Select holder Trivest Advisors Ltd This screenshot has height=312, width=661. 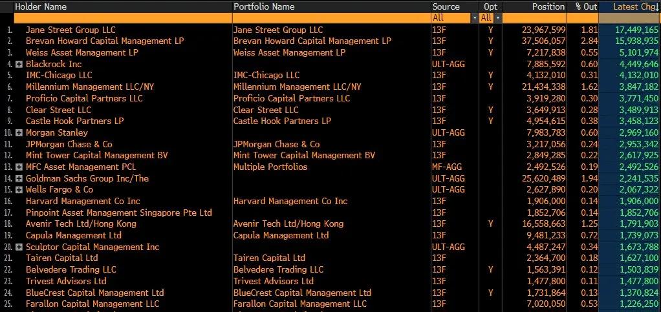tap(66, 281)
